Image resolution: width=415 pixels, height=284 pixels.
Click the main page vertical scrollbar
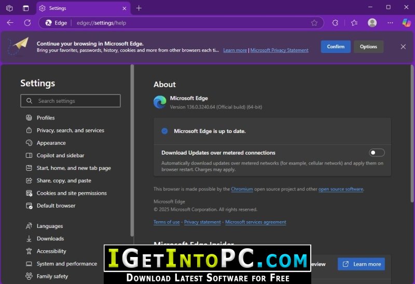(x=412, y=133)
